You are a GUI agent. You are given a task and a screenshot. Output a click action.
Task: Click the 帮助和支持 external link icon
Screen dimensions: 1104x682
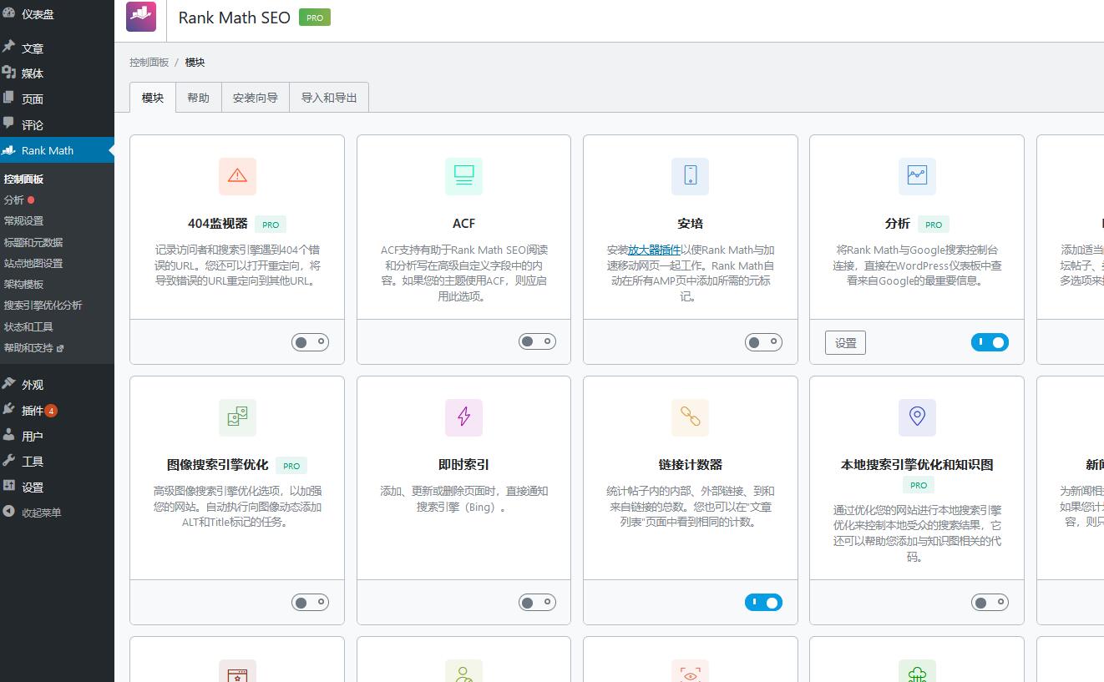click(x=60, y=348)
